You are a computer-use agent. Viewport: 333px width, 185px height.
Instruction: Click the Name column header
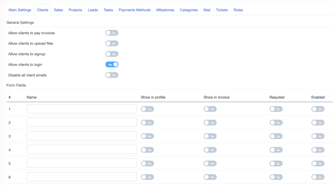point(32,97)
